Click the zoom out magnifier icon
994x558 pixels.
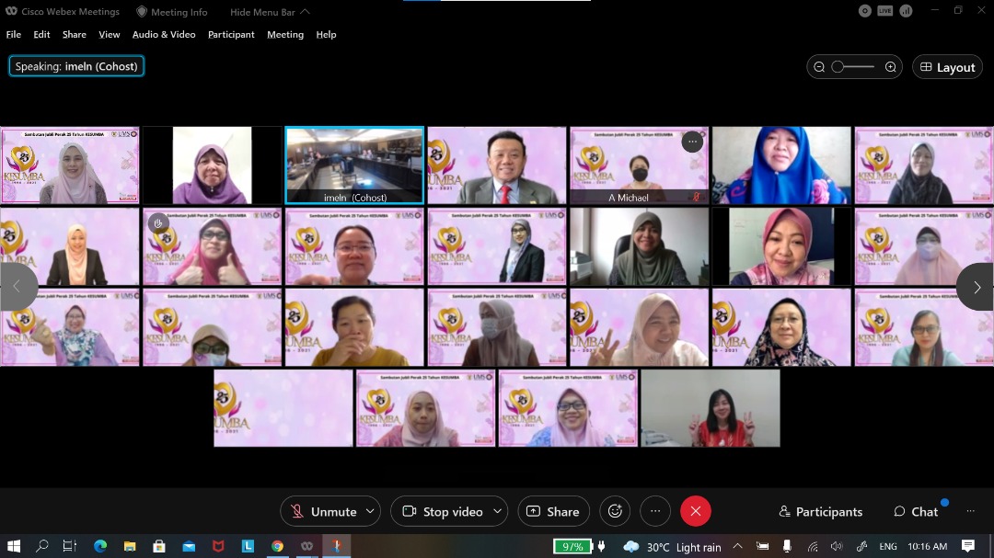pos(819,67)
